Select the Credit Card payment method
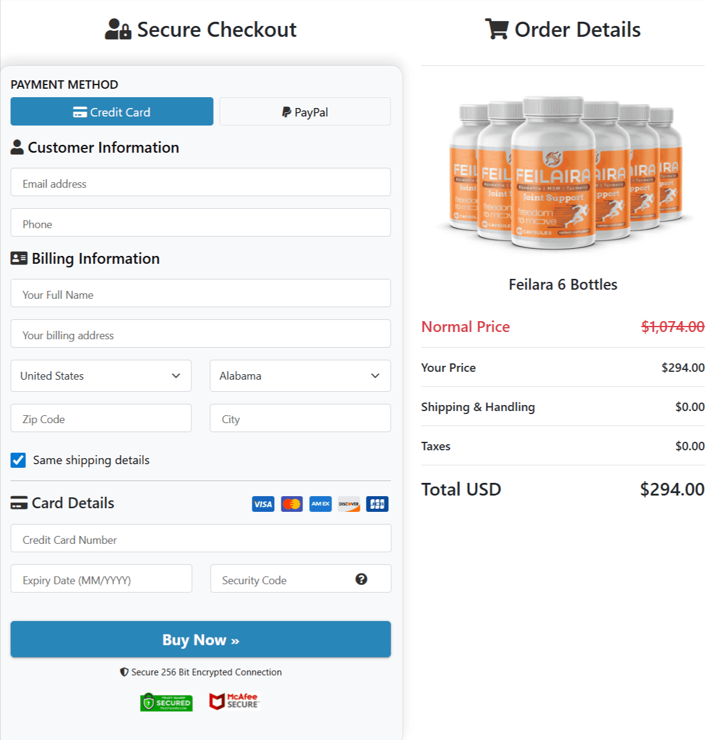Screen dimensions: 707x740 tap(112, 111)
